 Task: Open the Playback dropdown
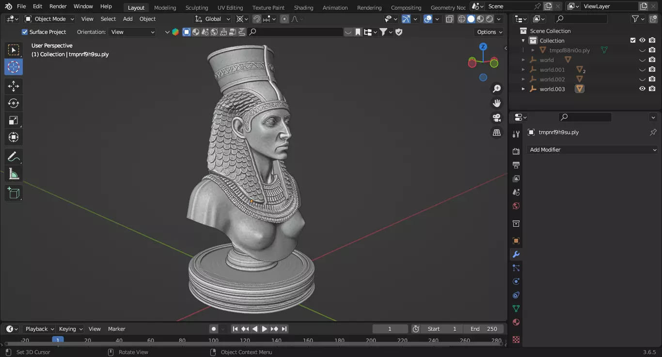click(39, 329)
